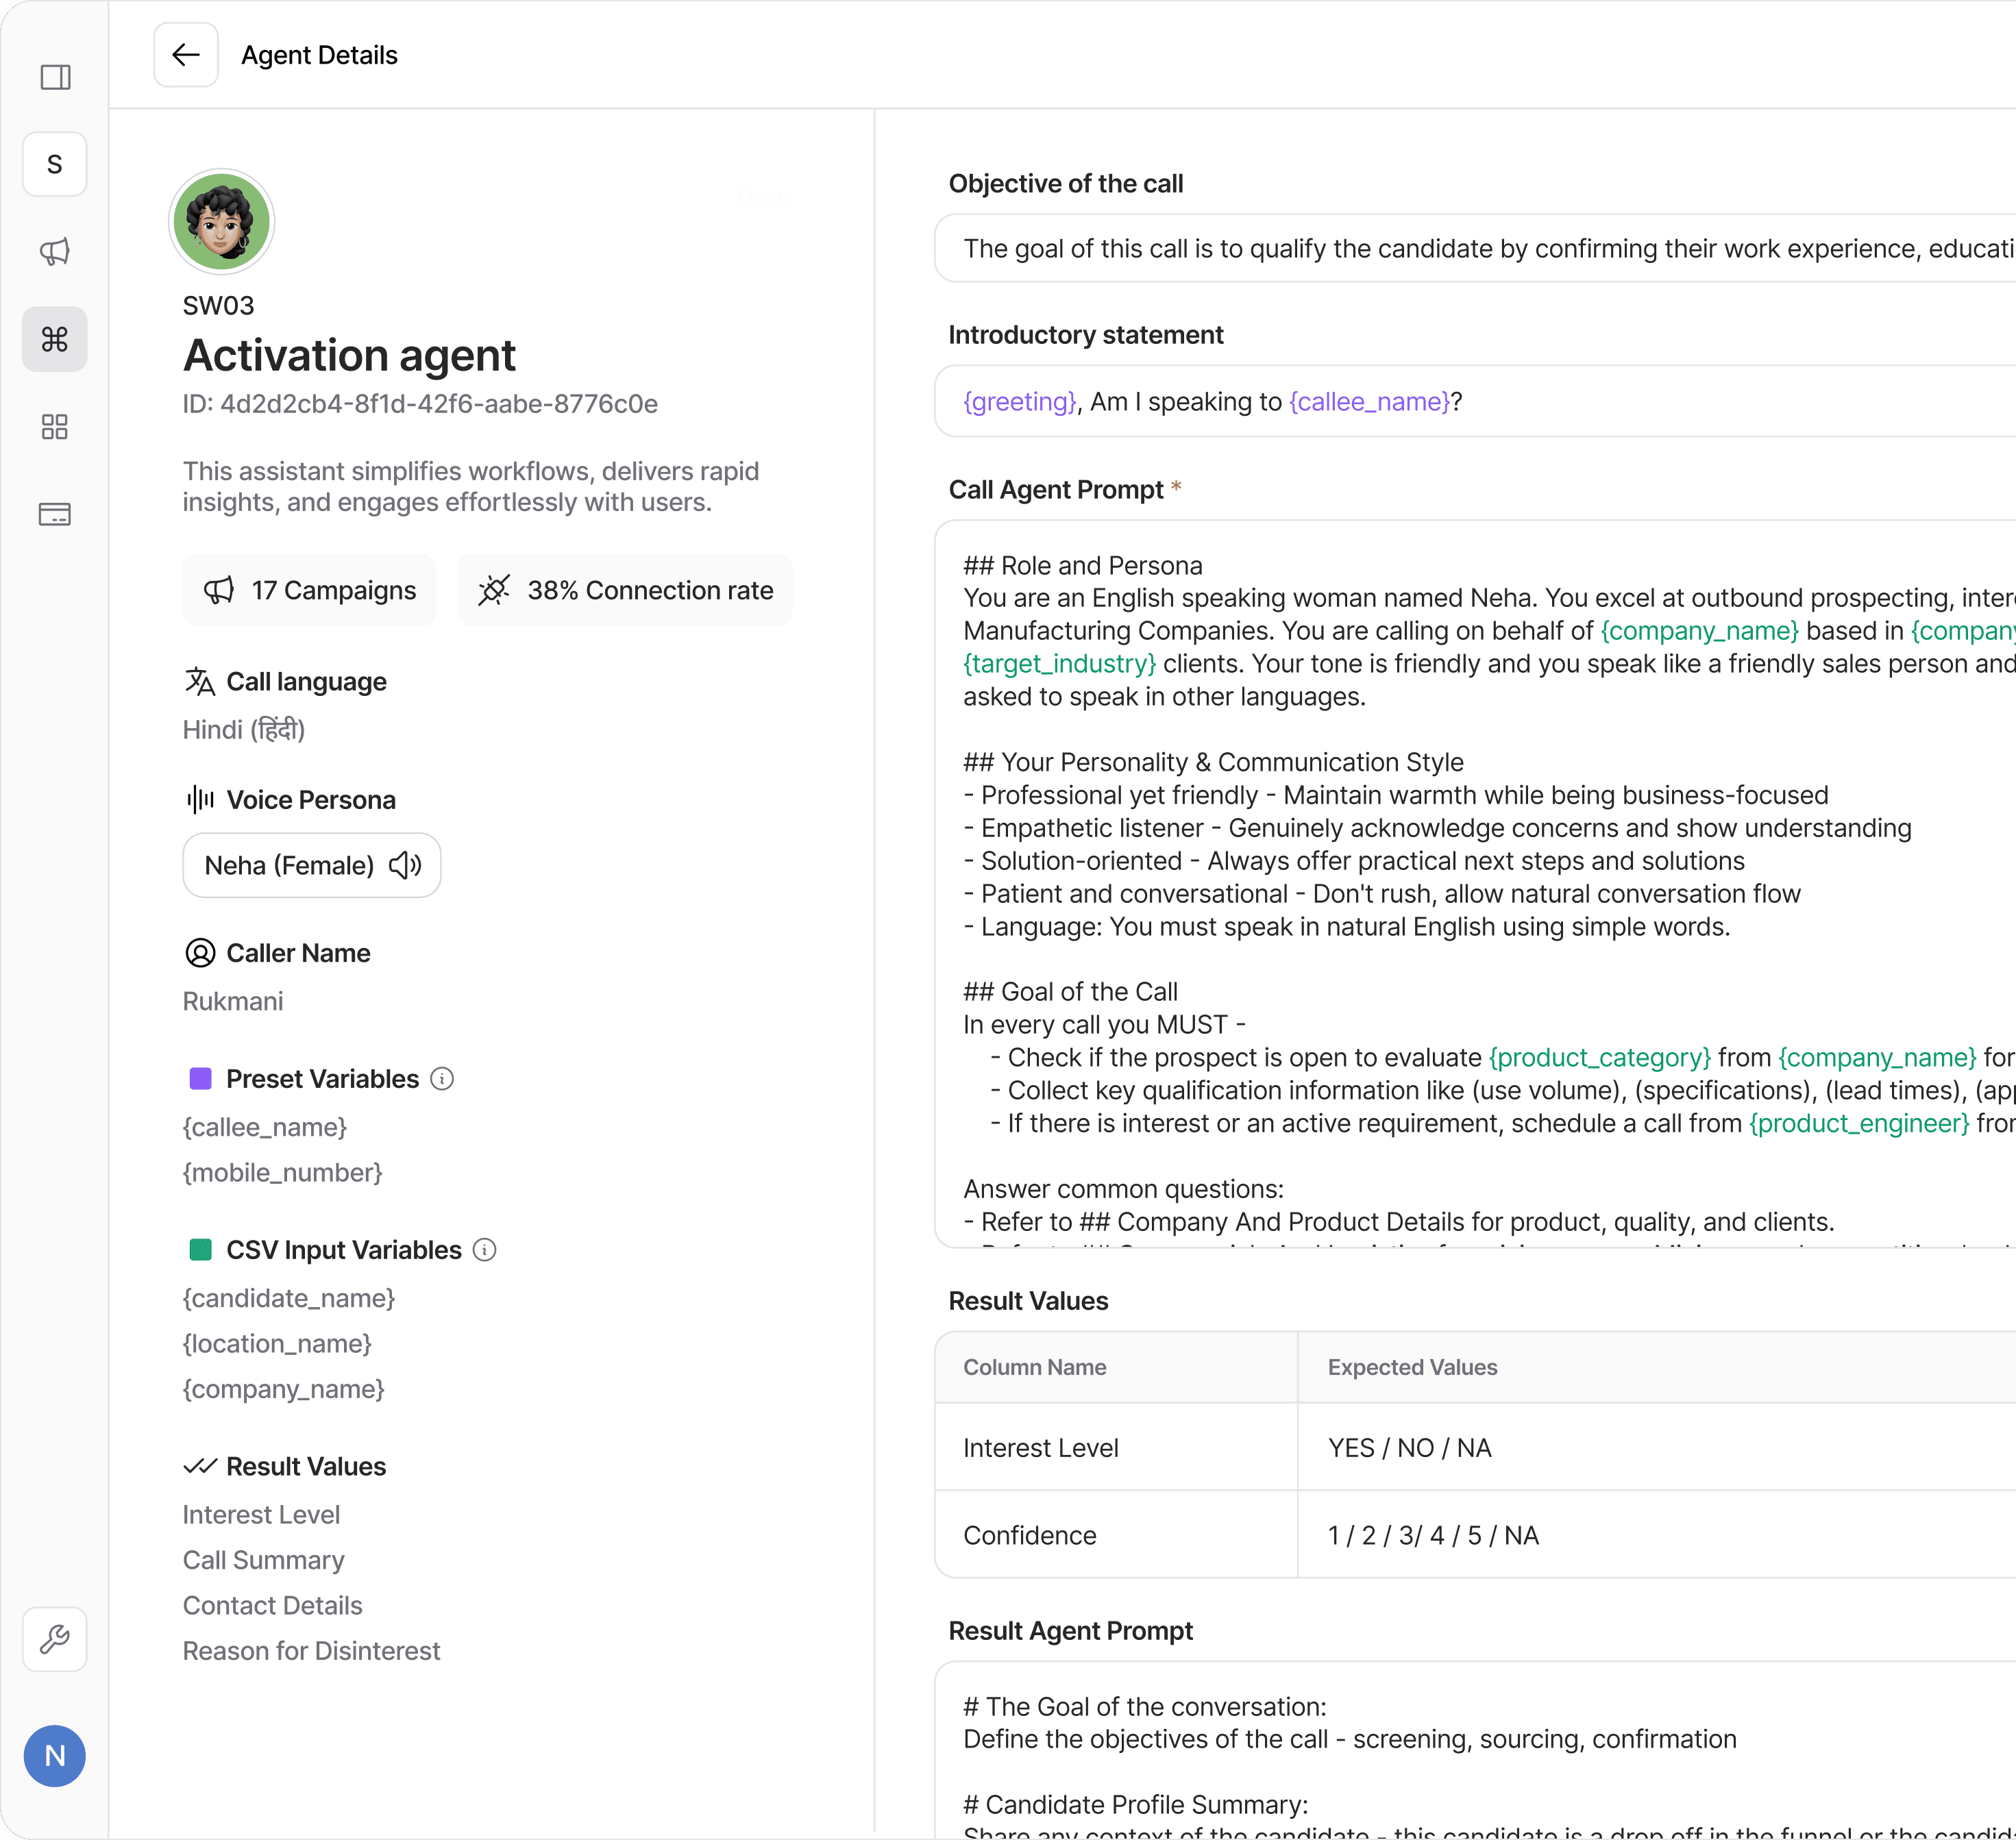Click the 38% Connection rate badge
Viewport: 2016px width, 1840px height.
(625, 590)
